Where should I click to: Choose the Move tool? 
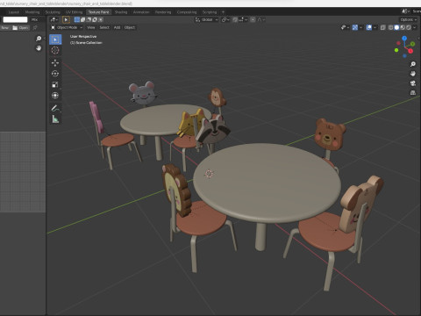[x=55, y=62]
